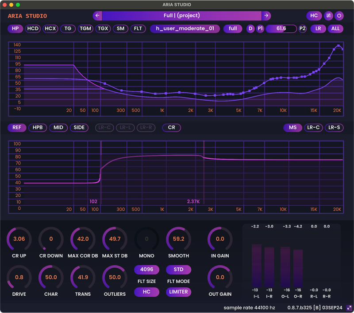Toggle the SM curve button

pyautogui.click(x=120, y=28)
